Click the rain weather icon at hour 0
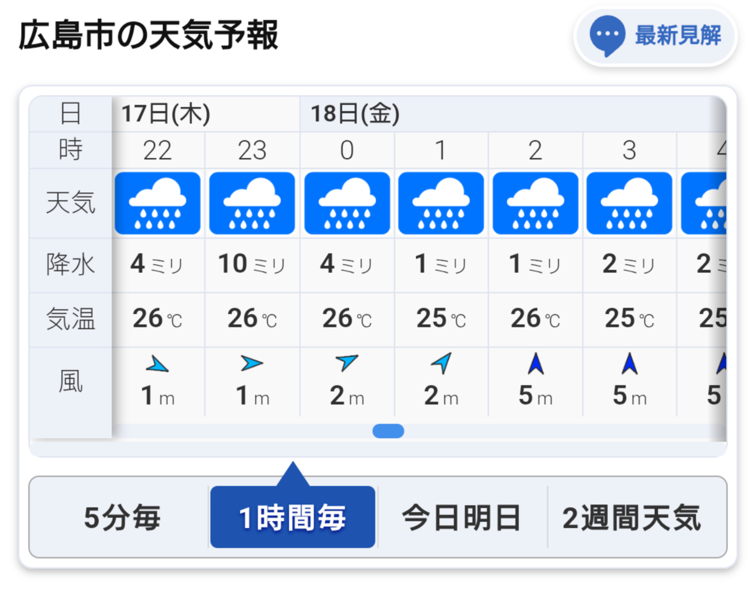Screen dimensions: 756x595 pyautogui.click(x=347, y=203)
